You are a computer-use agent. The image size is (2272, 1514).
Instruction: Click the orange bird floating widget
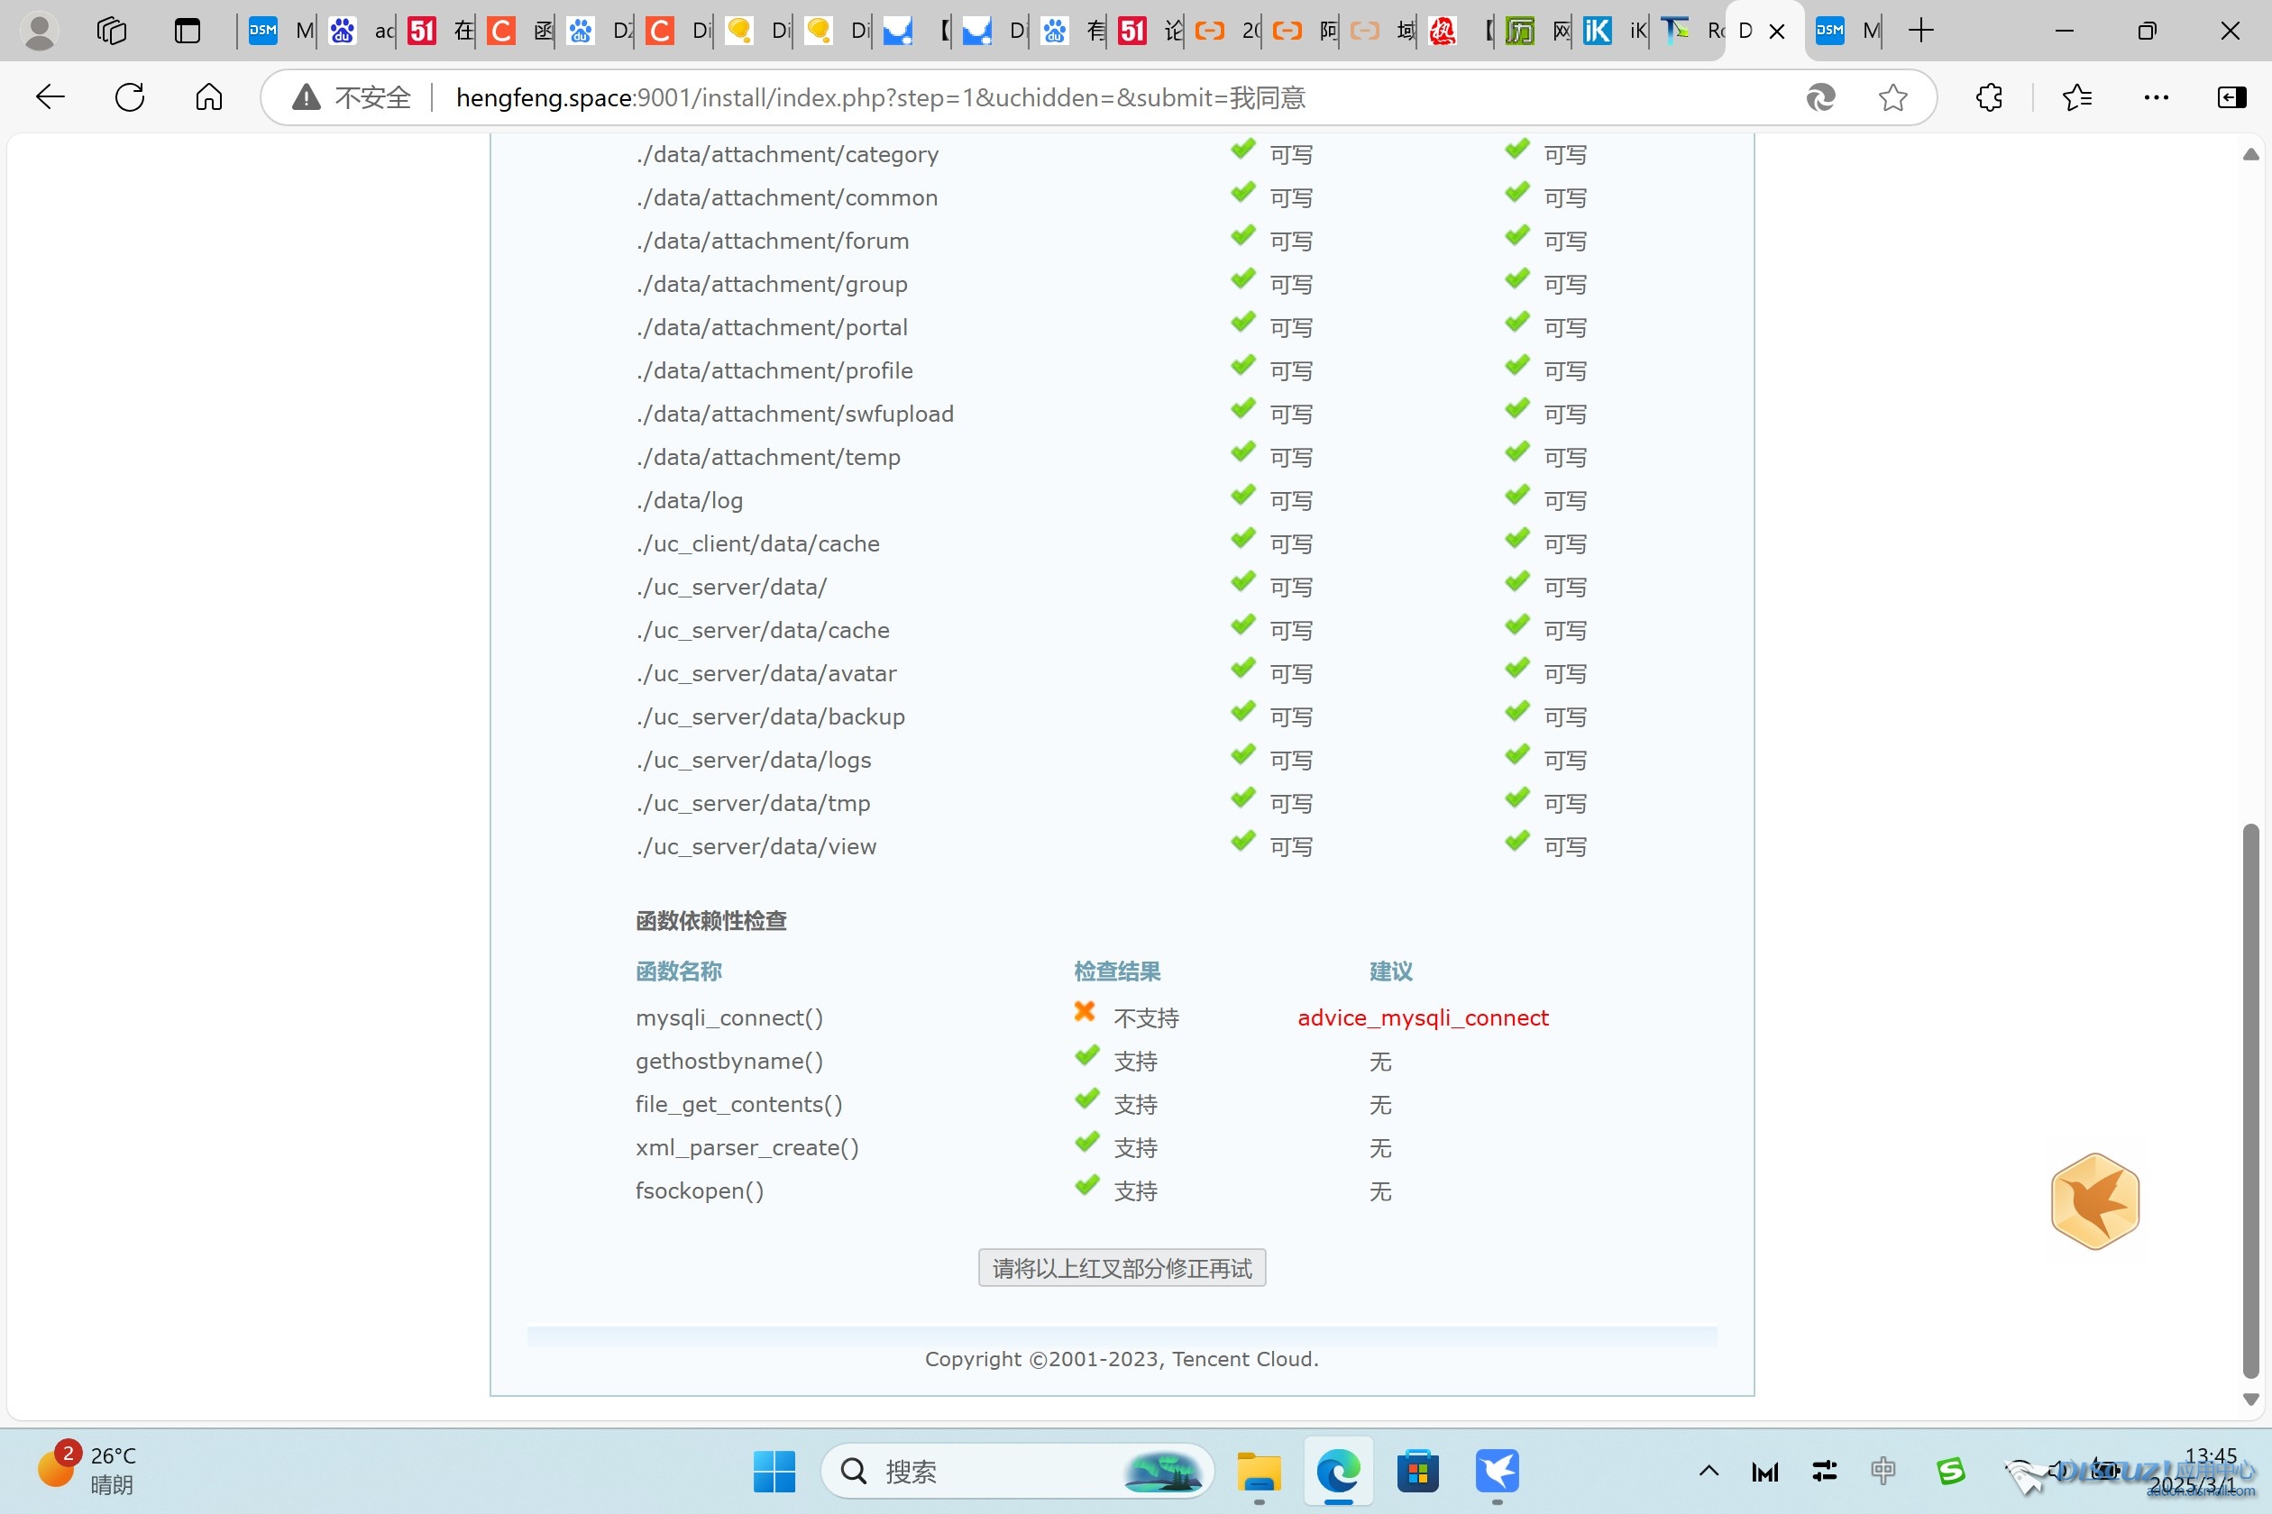click(x=2094, y=1200)
